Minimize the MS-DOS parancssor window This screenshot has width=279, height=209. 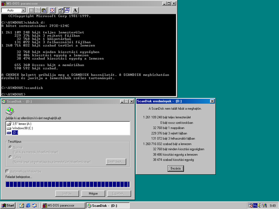pos(165,3)
